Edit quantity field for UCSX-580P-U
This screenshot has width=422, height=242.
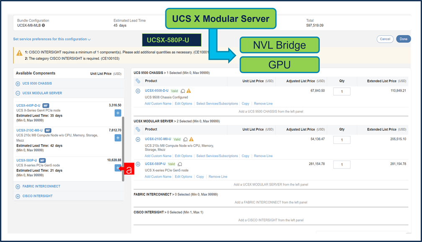pyautogui.click(x=342, y=165)
